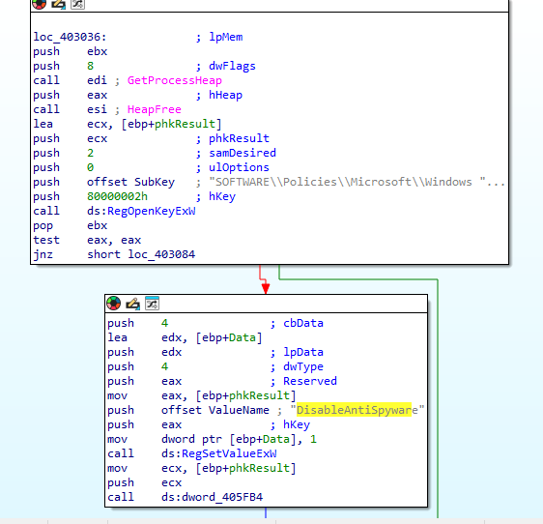Click the node color icon on the RegSetValueExW block
The image size is (543, 524).
pos(114,304)
